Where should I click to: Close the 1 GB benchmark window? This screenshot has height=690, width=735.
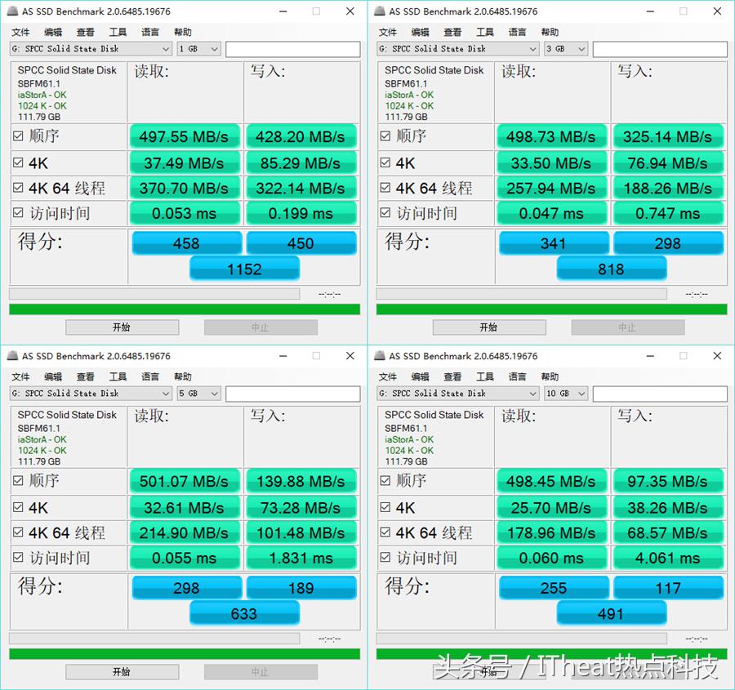(350, 11)
